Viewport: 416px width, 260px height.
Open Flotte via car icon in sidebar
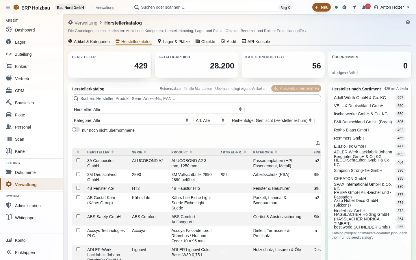(x=9, y=115)
